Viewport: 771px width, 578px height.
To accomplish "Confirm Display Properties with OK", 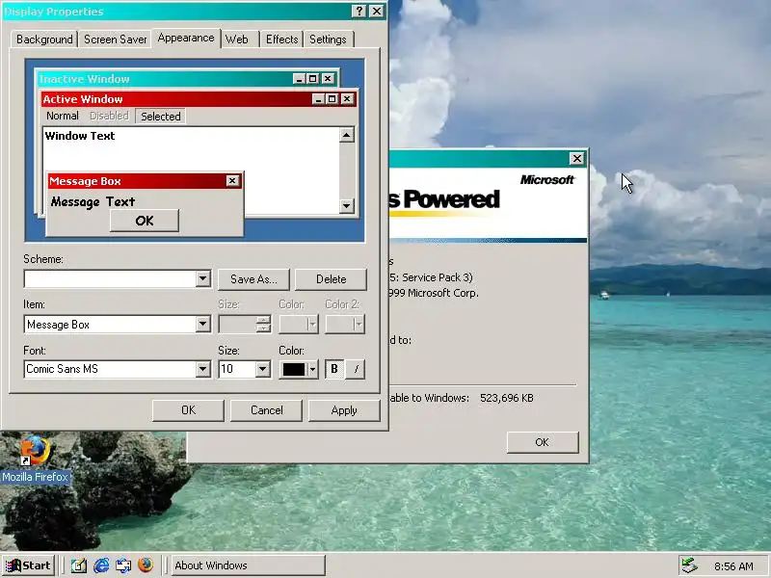I will pyautogui.click(x=188, y=410).
